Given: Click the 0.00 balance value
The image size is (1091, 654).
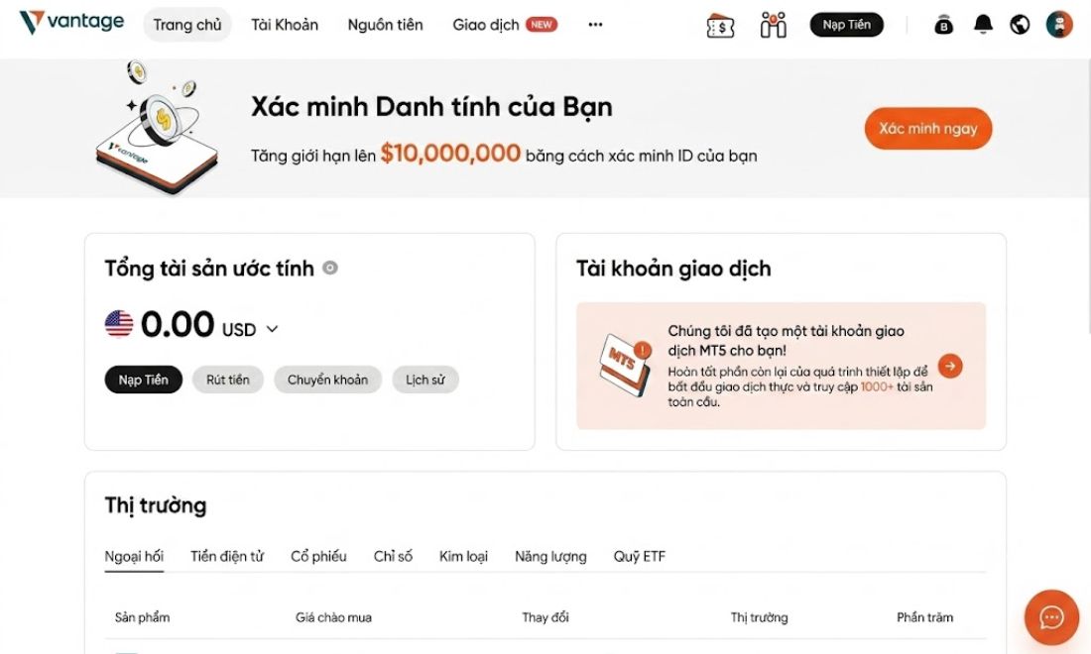Looking at the screenshot, I should click(178, 325).
